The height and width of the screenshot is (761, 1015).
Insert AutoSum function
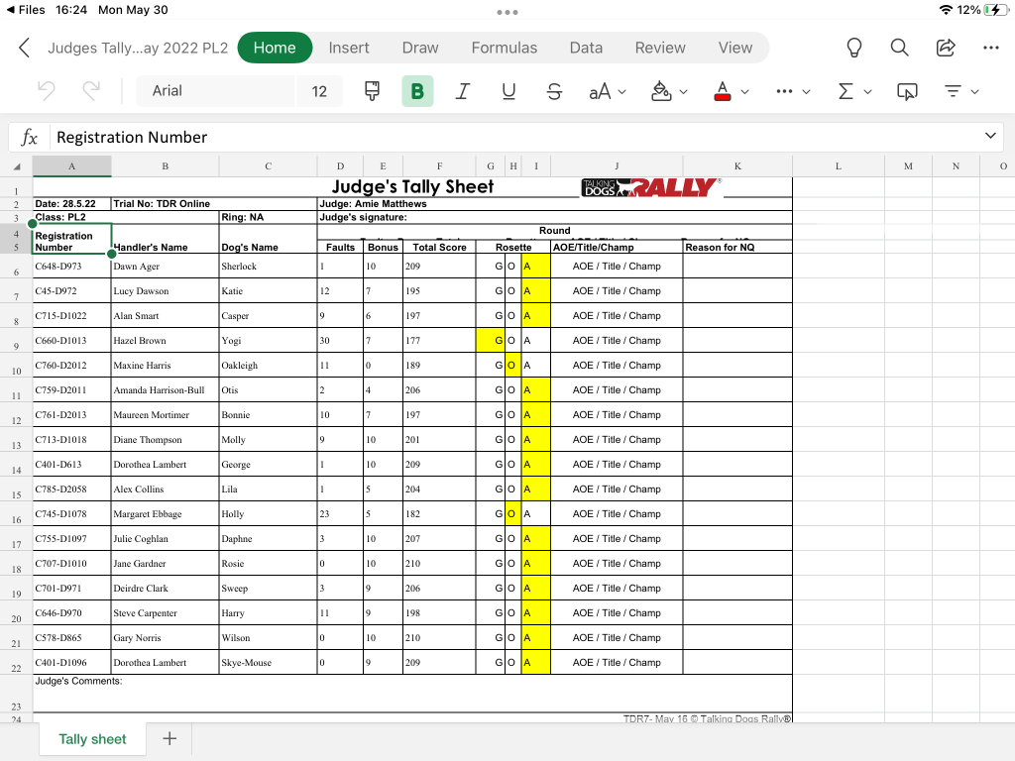coord(846,91)
